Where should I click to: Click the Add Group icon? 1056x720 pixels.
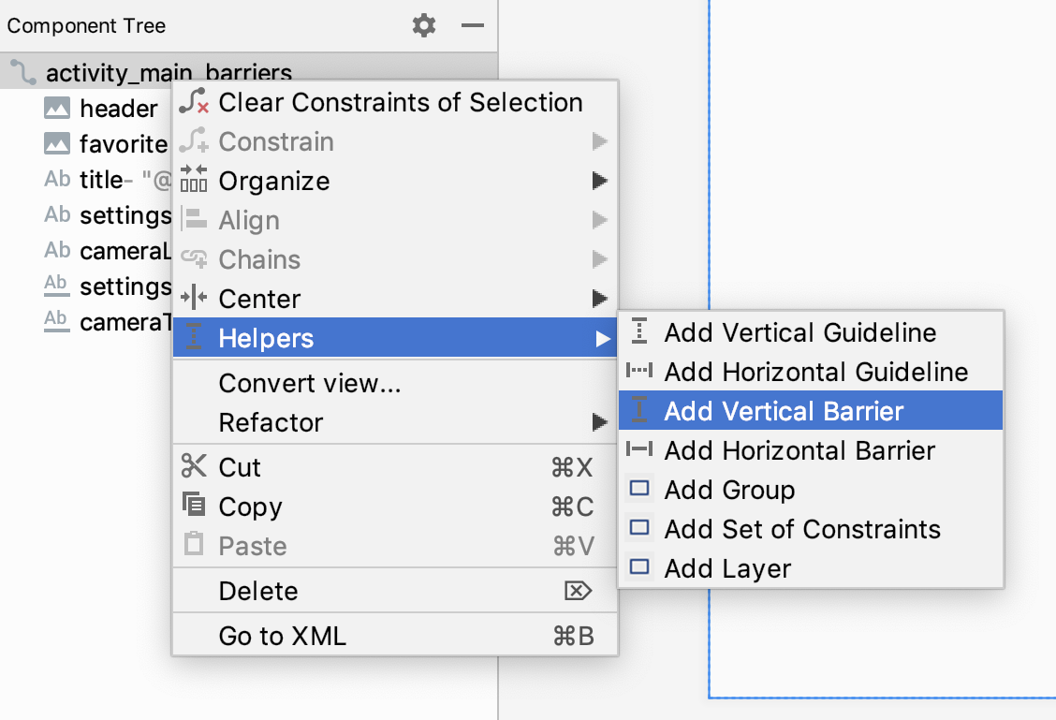[x=639, y=489]
